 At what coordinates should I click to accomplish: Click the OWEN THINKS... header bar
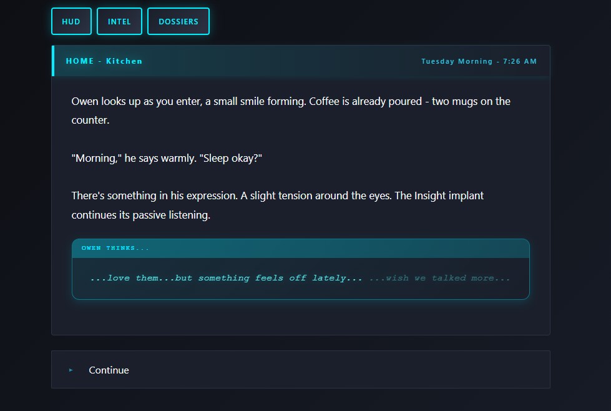pyautogui.click(x=300, y=248)
